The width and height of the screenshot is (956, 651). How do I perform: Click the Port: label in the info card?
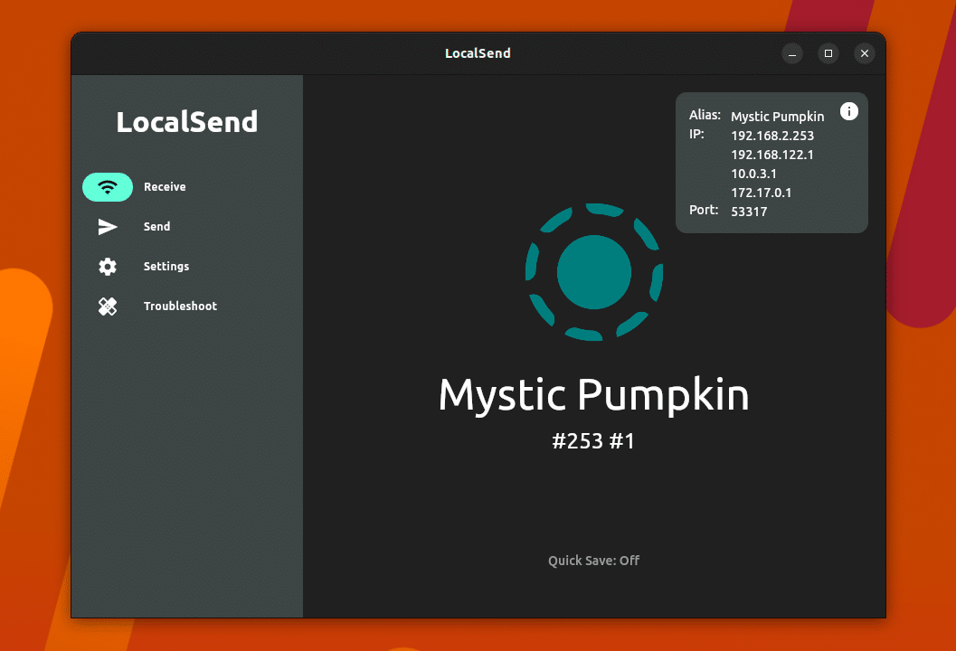704,210
